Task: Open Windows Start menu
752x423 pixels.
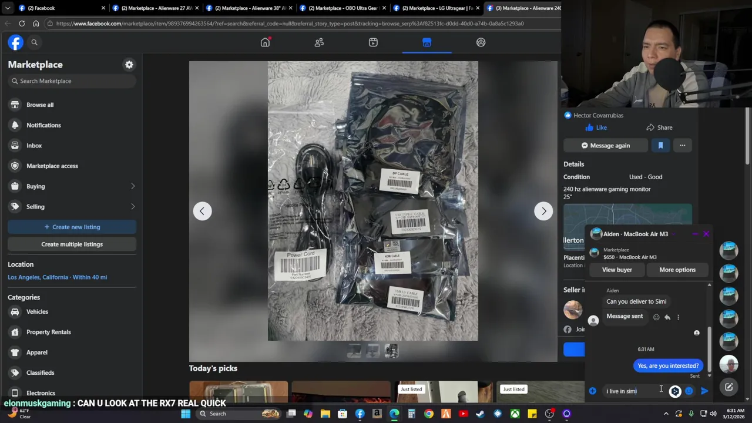Action: 186,414
